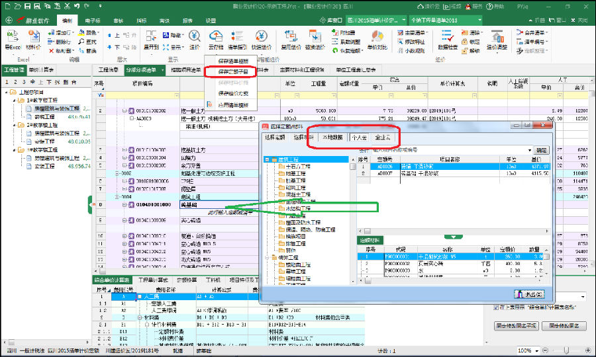The width and height of the screenshot is (596, 357).
Task: Toggle the 在工程量后显示 checkbox at bottom right
Action: (x=497, y=307)
